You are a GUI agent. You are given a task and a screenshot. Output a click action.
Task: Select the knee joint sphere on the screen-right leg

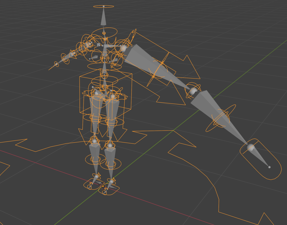pos(110,145)
